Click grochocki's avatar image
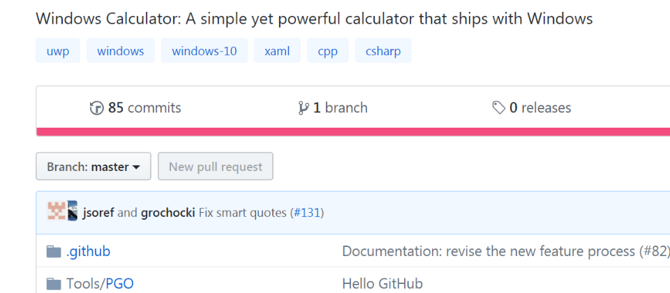 click(x=72, y=211)
